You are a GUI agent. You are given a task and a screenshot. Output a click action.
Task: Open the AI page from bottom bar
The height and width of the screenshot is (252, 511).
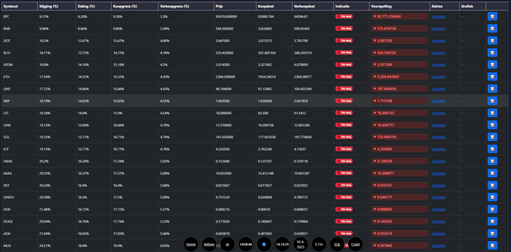[x=227, y=245]
